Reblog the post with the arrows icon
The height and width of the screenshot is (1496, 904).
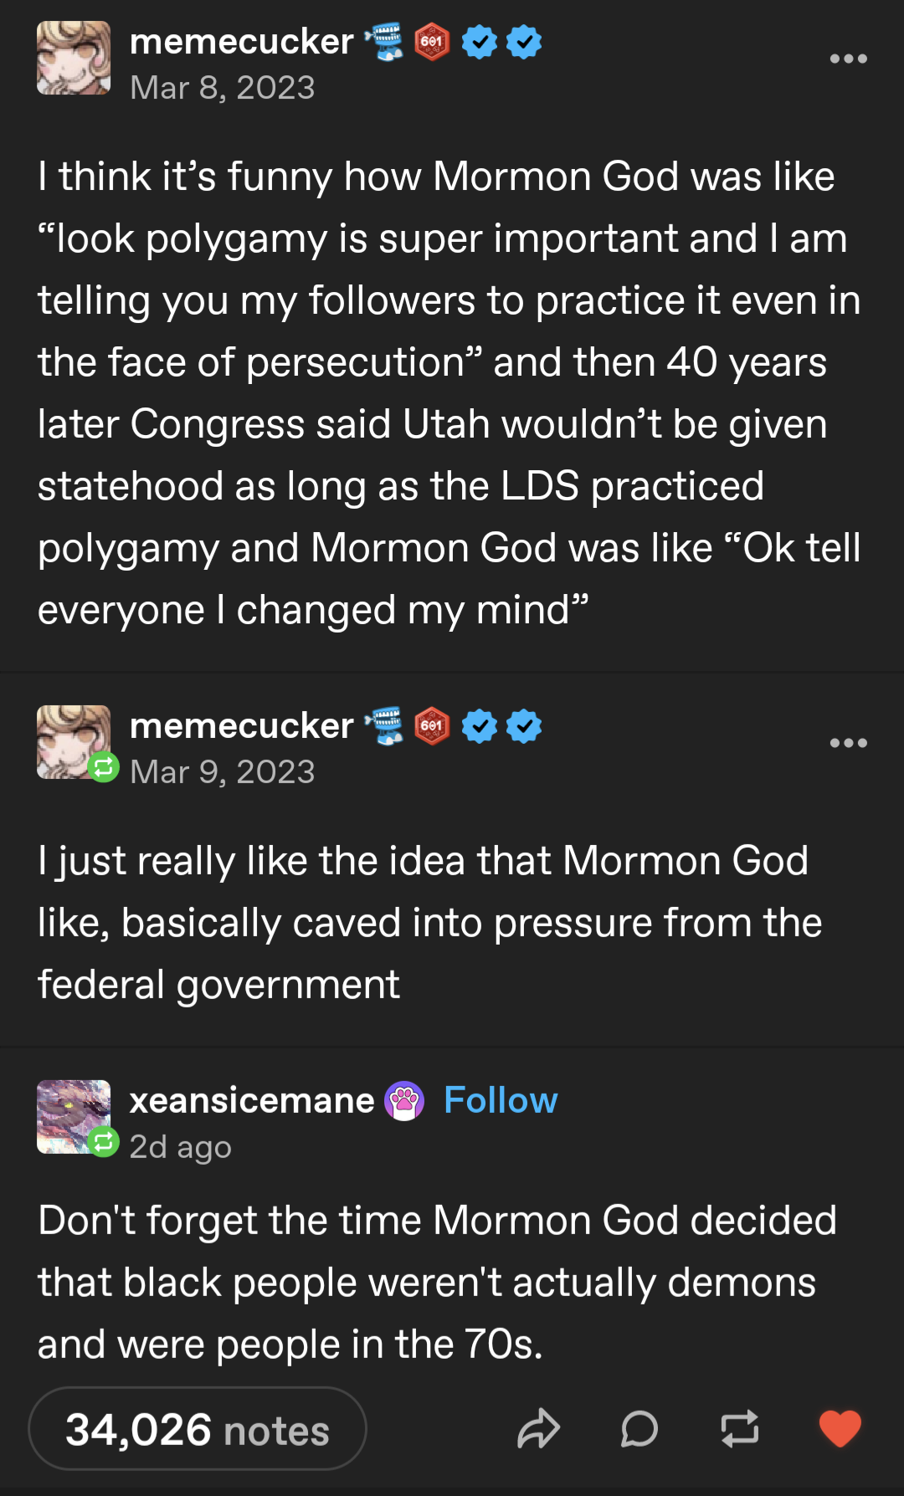point(740,1428)
